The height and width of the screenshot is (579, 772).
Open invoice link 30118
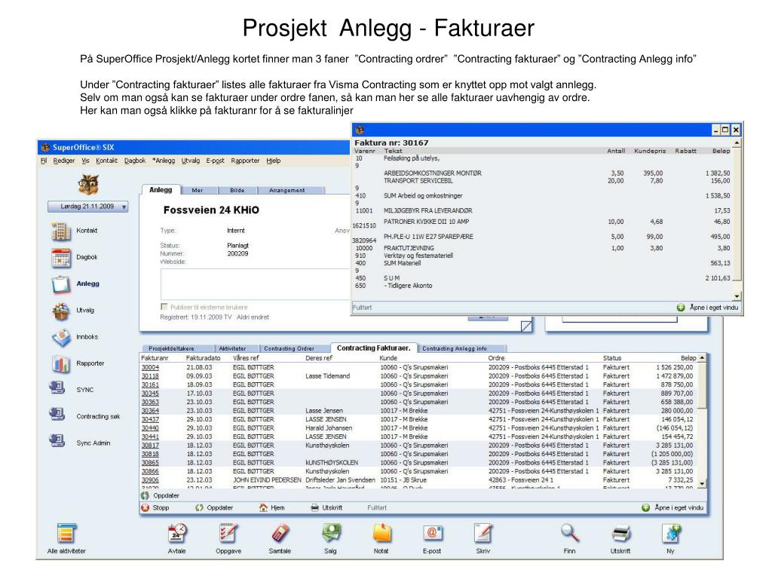[150, 376]
